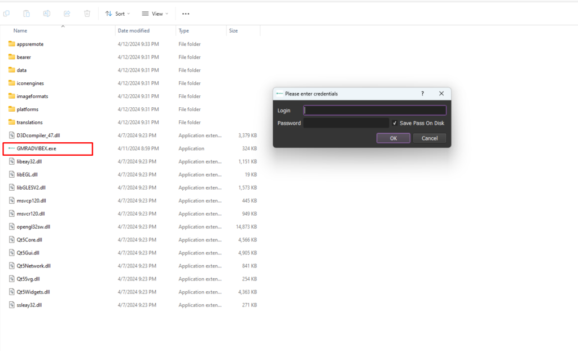The width and height of the screenshot is (578, 351).
Task: Sort files by the Size column header
Action: pyautogui.click(x=234, y=30)
